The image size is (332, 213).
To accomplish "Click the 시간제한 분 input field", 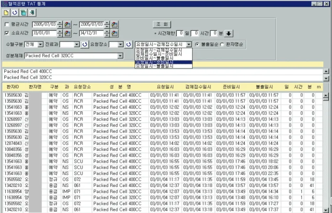I will 214,33.
